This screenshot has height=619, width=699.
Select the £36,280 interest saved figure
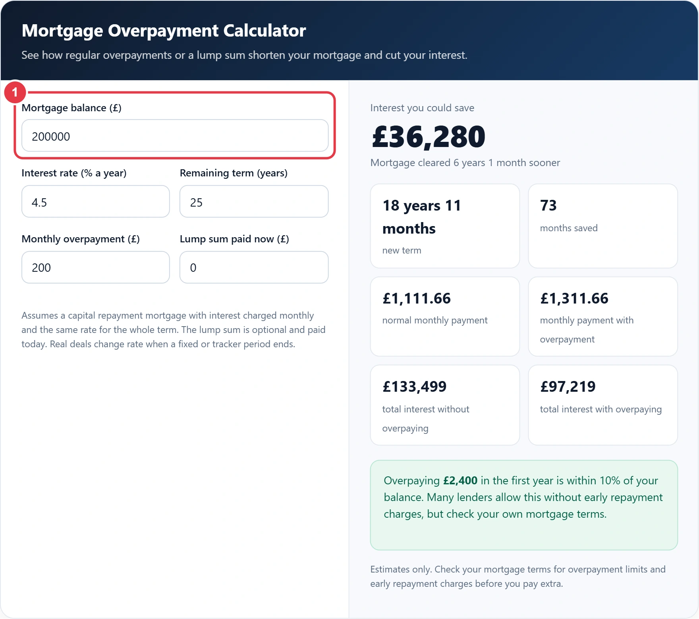429,137
